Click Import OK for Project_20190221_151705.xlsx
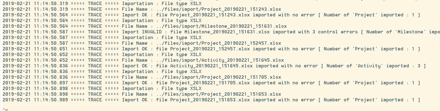Image resolution: width=440 pixels, height=111 pixels. 135,83
